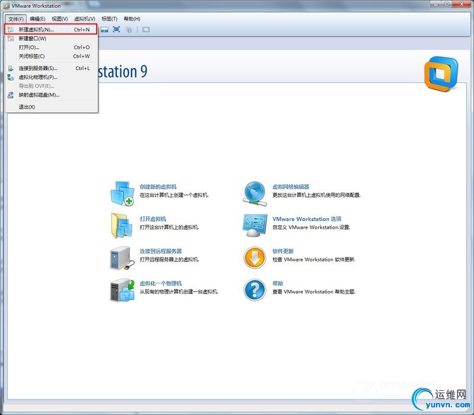Screen dimensions: 474x415
Task: Choose 打开(O)... in the File menu
Action: (x=51, y=47)
